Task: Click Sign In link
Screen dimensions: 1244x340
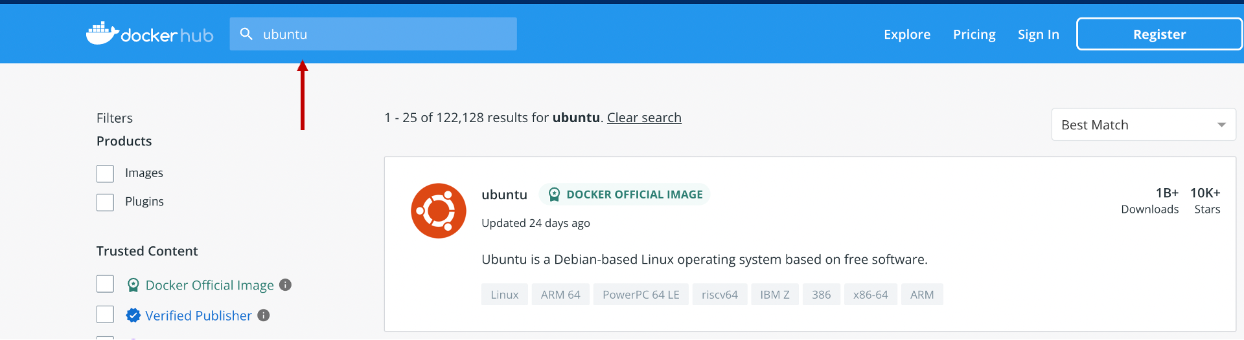Action: point(1039,34)
